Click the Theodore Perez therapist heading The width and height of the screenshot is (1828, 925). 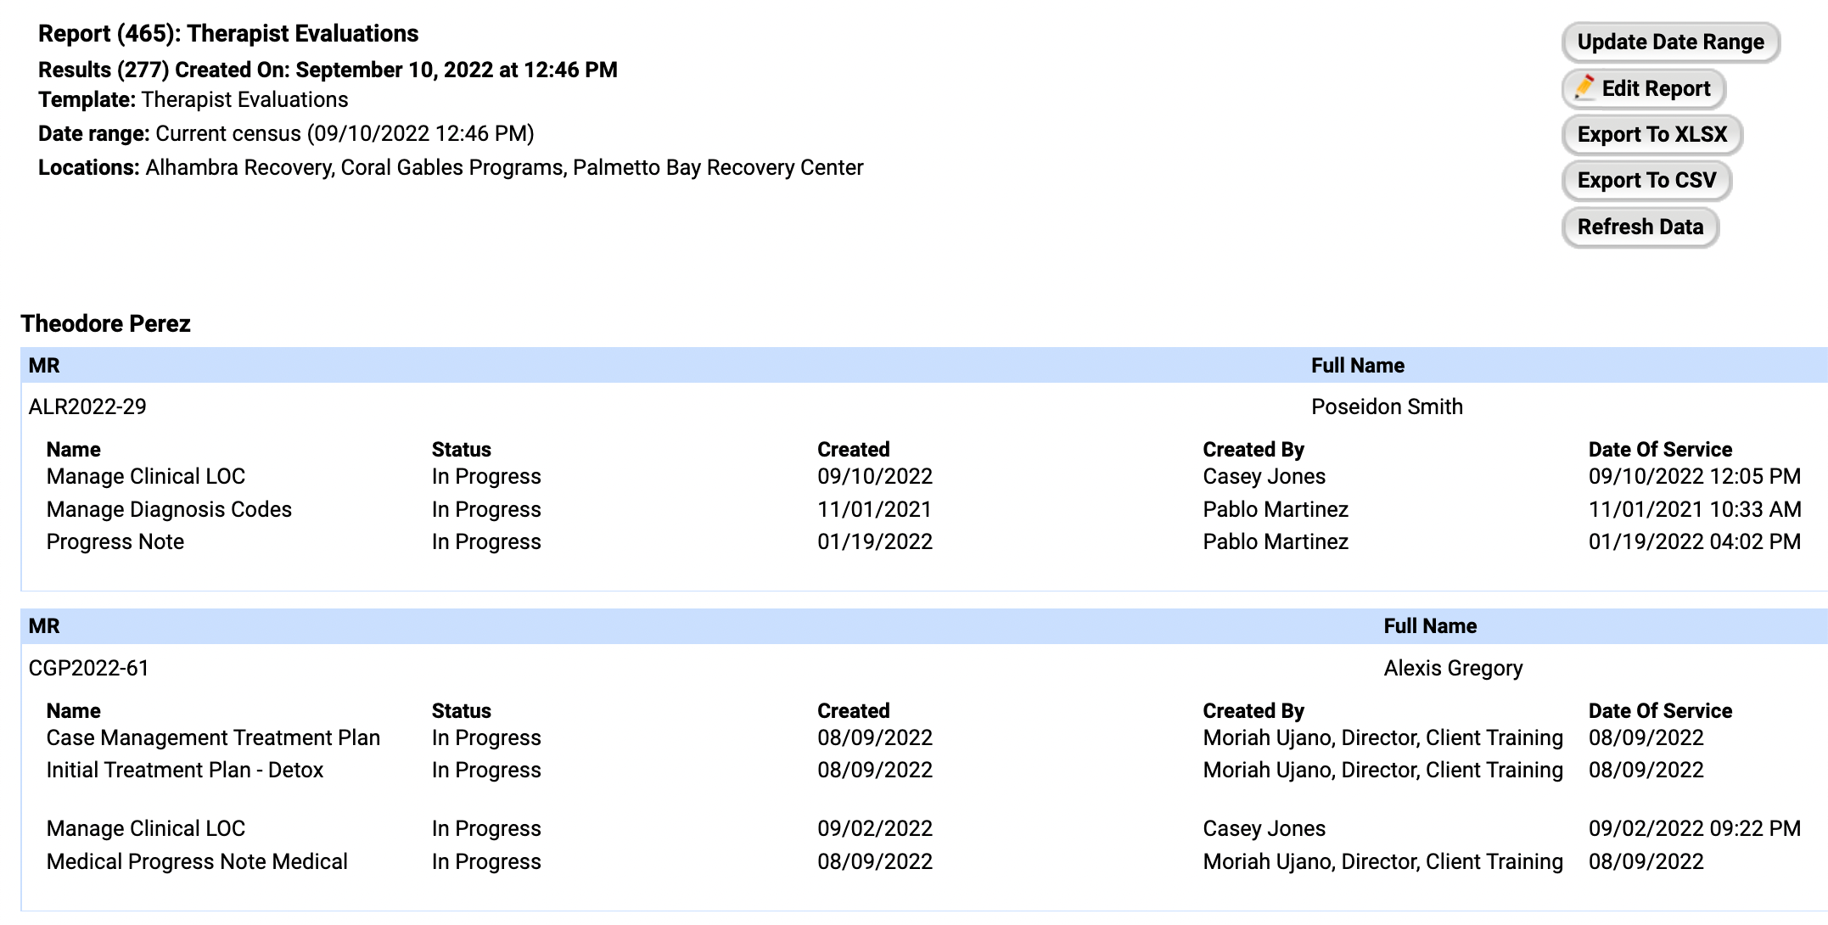[x=105, y=323]
